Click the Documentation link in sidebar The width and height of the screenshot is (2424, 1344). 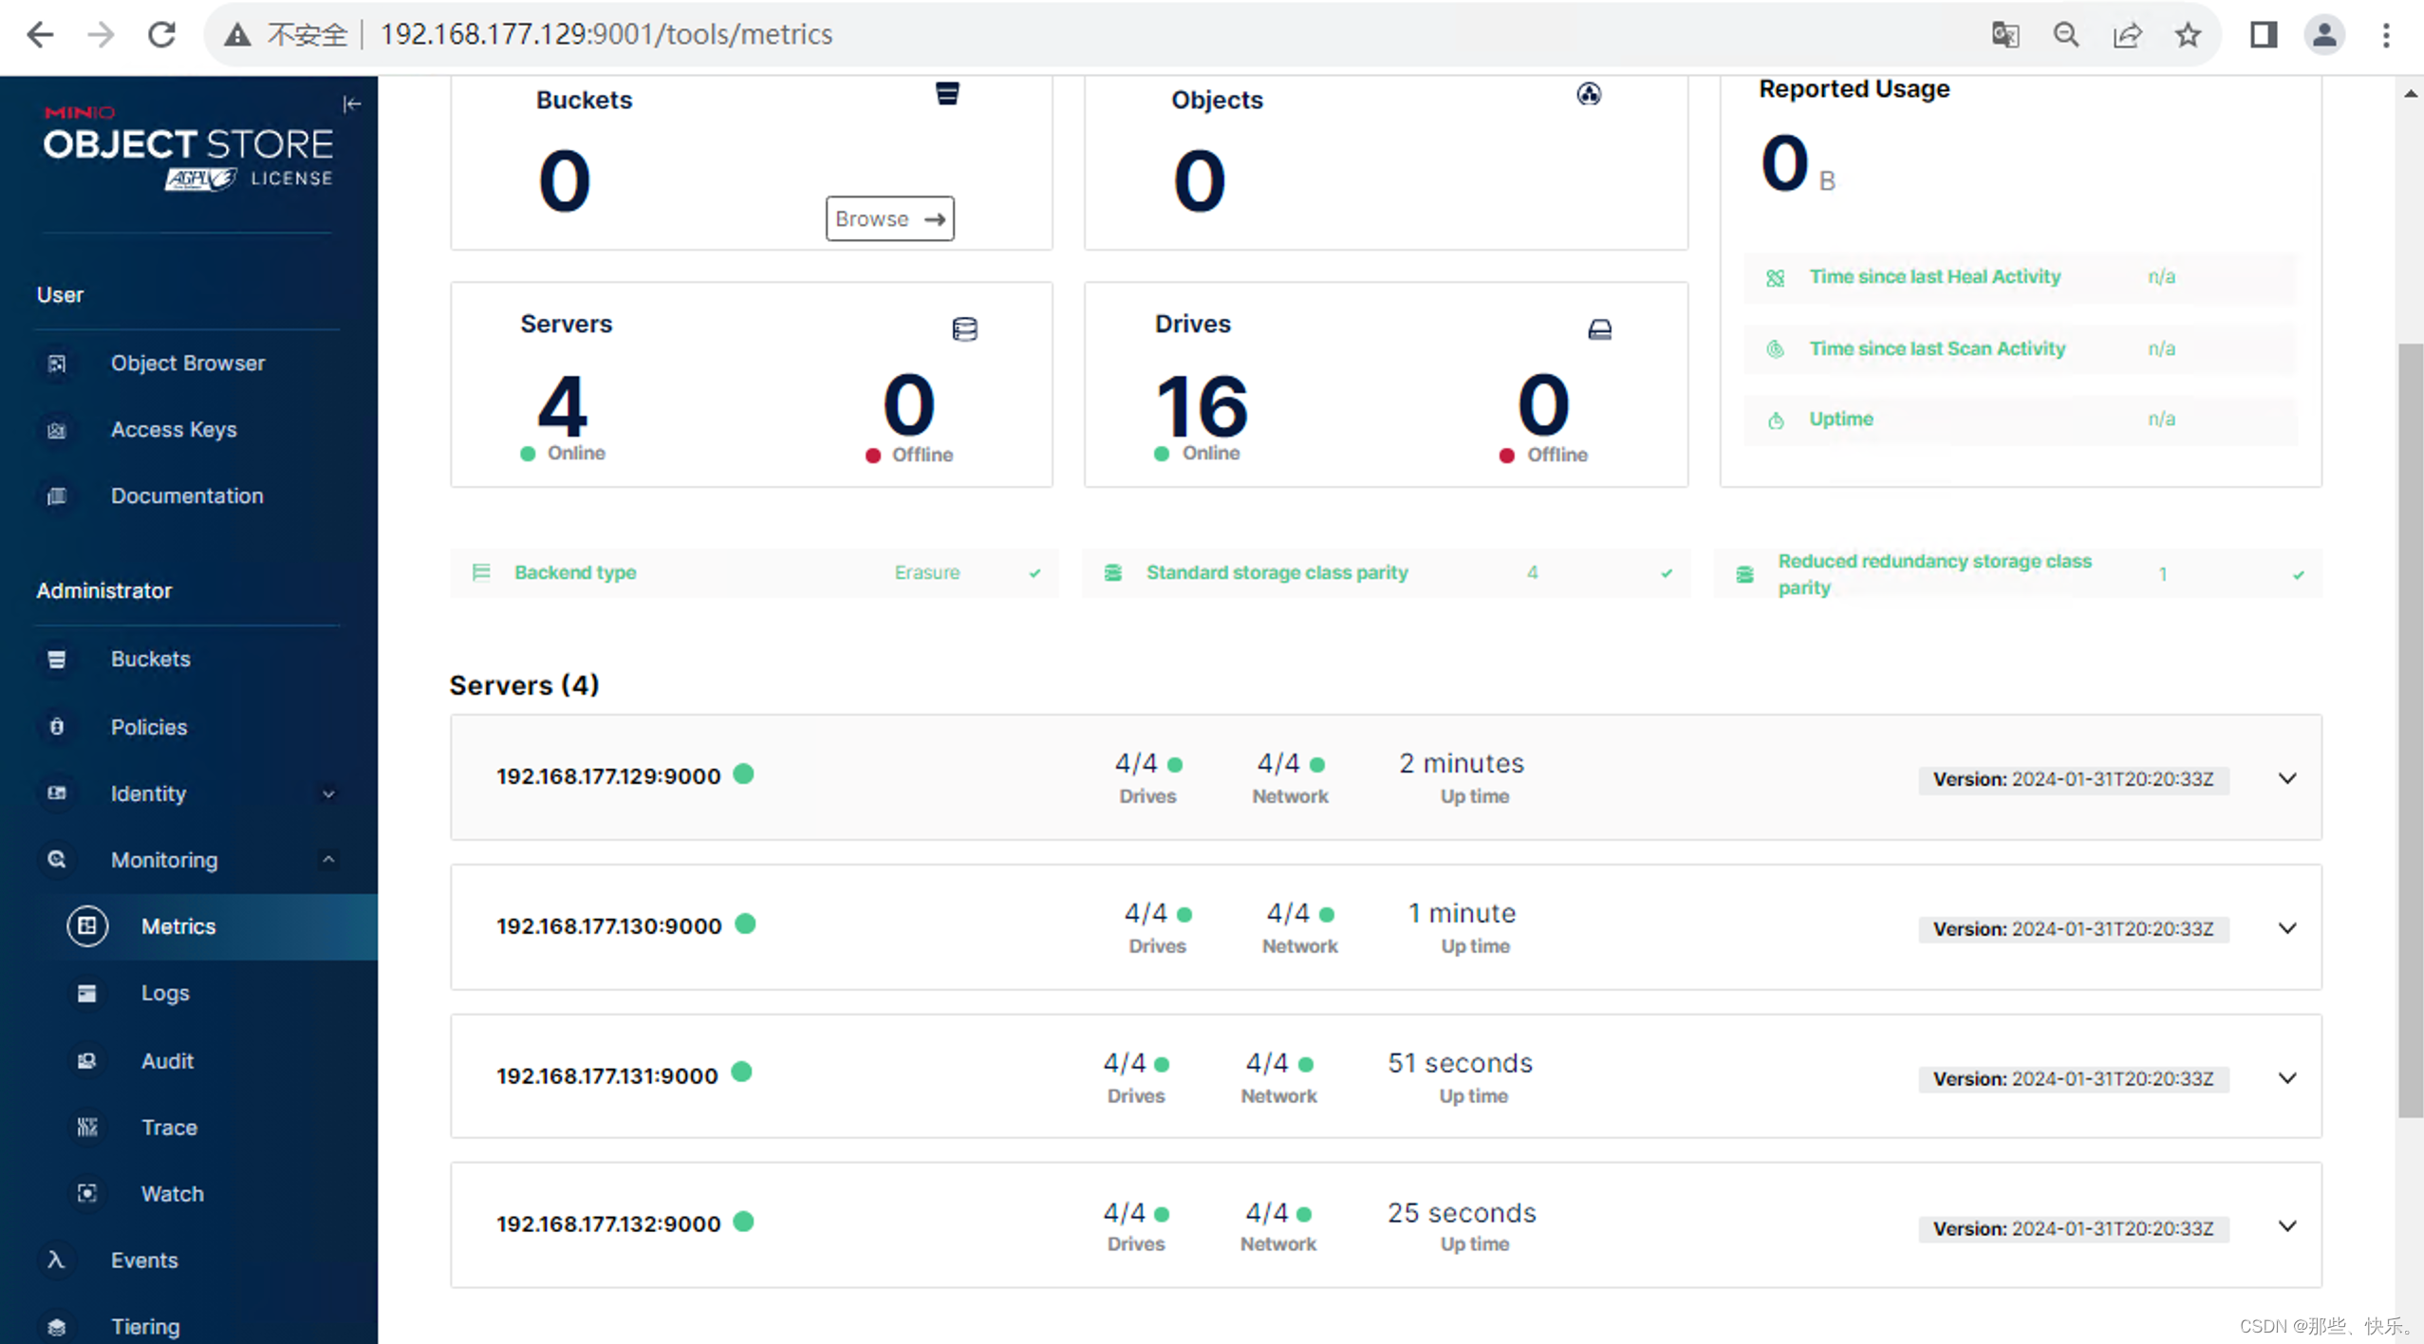(187, 495)
